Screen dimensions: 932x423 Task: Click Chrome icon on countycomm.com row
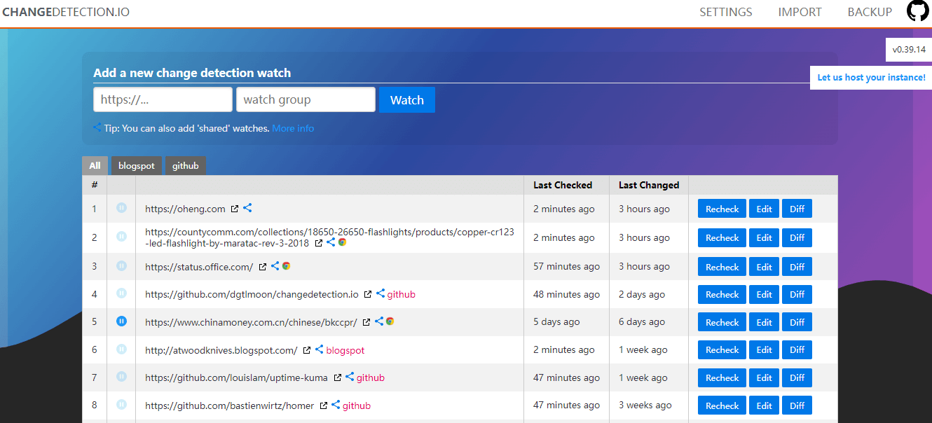pos(342,242)
